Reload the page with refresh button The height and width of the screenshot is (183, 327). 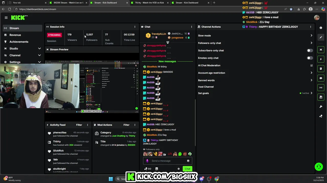(9, 9)
